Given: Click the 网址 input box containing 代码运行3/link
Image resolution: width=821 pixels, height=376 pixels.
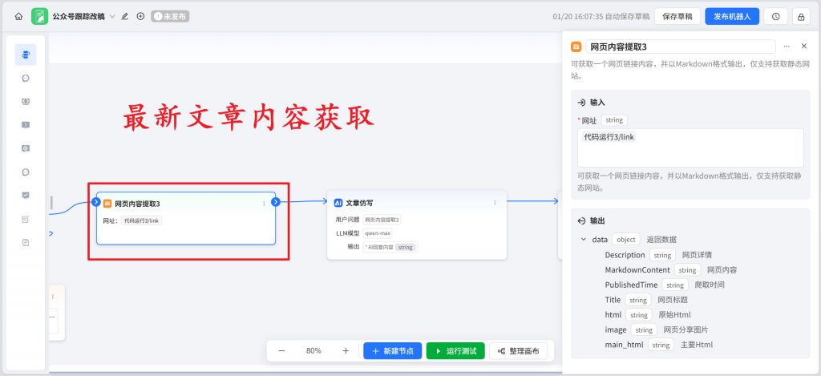Looking at the screenshot, I should (690, 148).
